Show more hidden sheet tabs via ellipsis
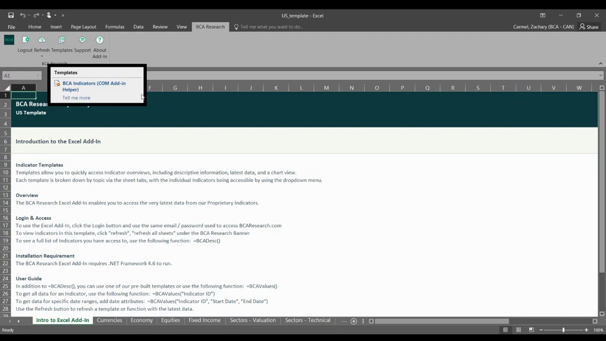Image resolution: width=606 pixels, height=341 pixels. coord(344,321)
